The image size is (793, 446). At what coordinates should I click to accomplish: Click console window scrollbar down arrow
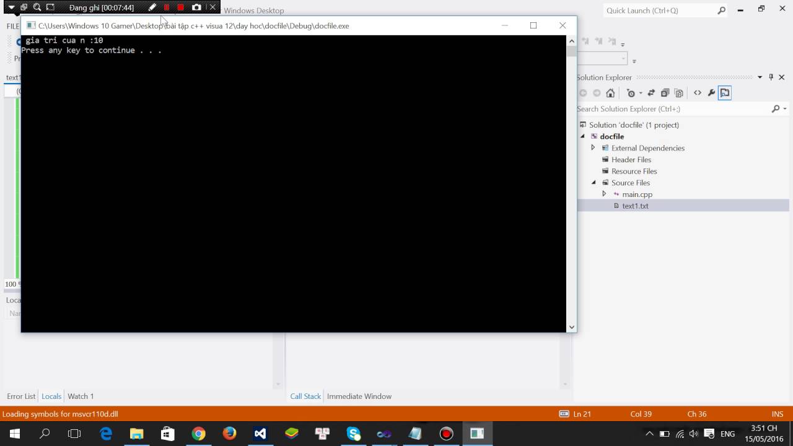point(571,326)
